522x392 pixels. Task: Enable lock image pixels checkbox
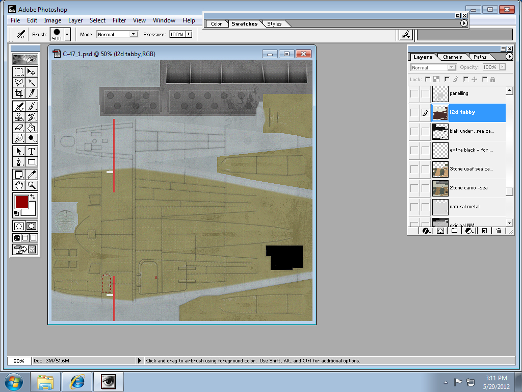click(x=447, y=79)
